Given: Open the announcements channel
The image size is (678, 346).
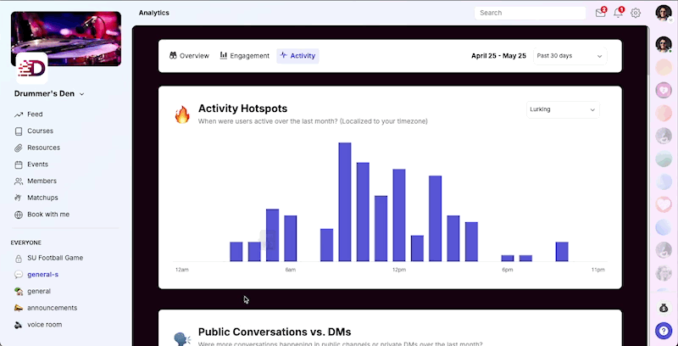Looking at the screenshot, I should coord(53,308).
